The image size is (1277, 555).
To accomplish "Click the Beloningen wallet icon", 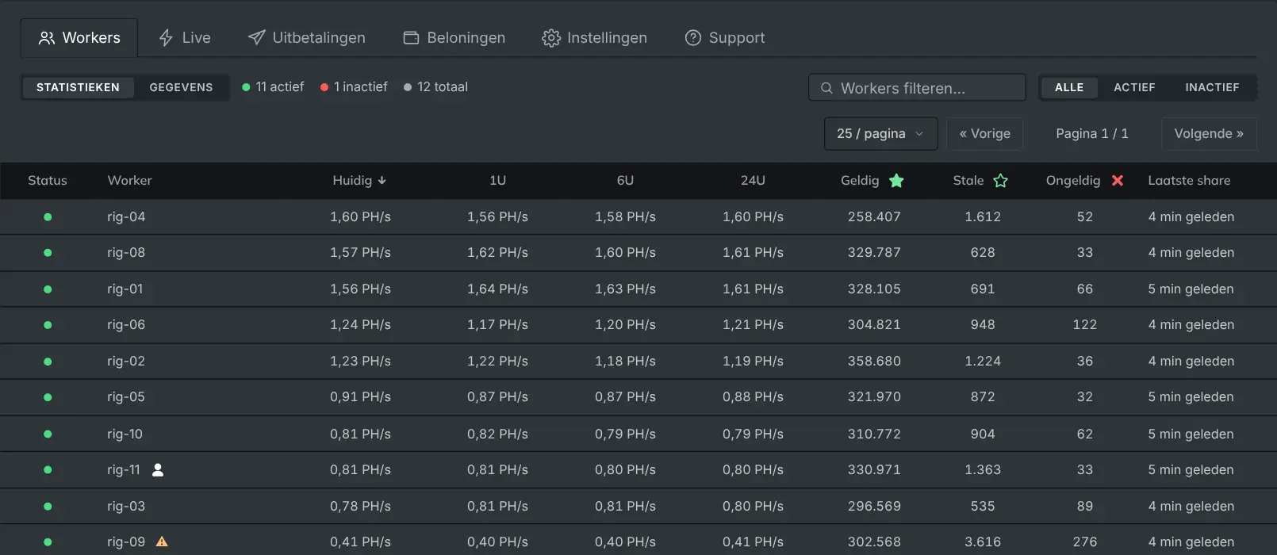I will click(411, 38).
